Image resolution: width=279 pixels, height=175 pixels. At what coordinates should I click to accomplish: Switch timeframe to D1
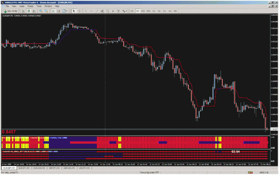(165, 11)
